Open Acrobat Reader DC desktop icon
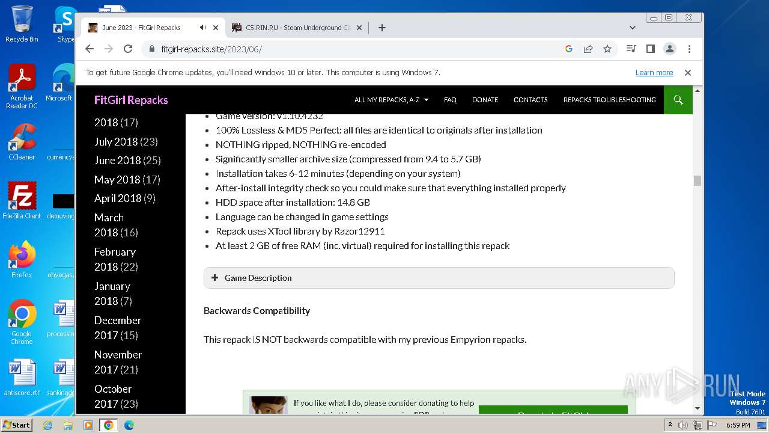The height and width of the screenshot is (433, 769). point(22,87)
